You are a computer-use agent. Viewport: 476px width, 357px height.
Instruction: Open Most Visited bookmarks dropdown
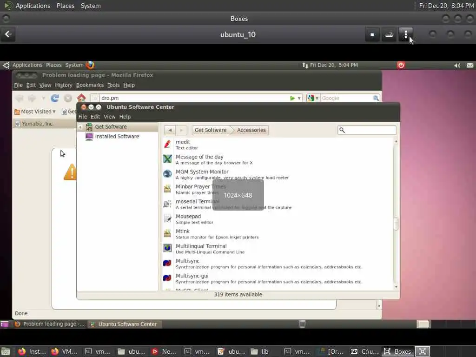tap(35, 112)
